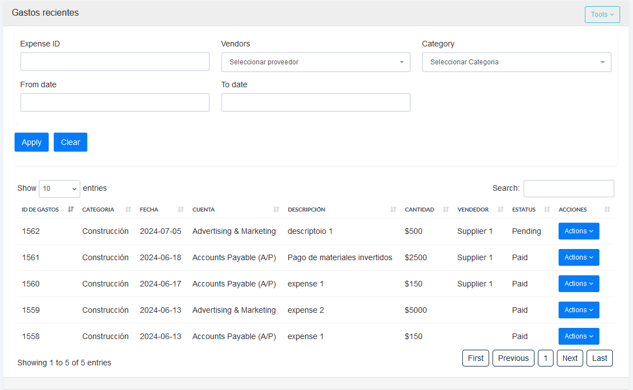This screenshot has height=390, width=633.
Task: Go to the Next page
Action: pyautogui.click(x=570, y=358)
